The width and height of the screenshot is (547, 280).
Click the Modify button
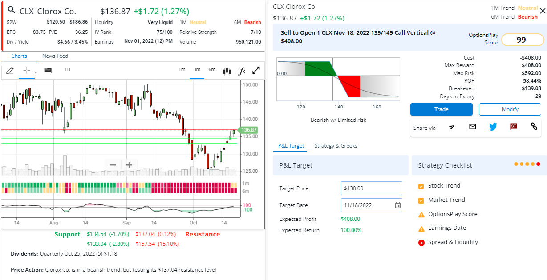tap(510, 109)
